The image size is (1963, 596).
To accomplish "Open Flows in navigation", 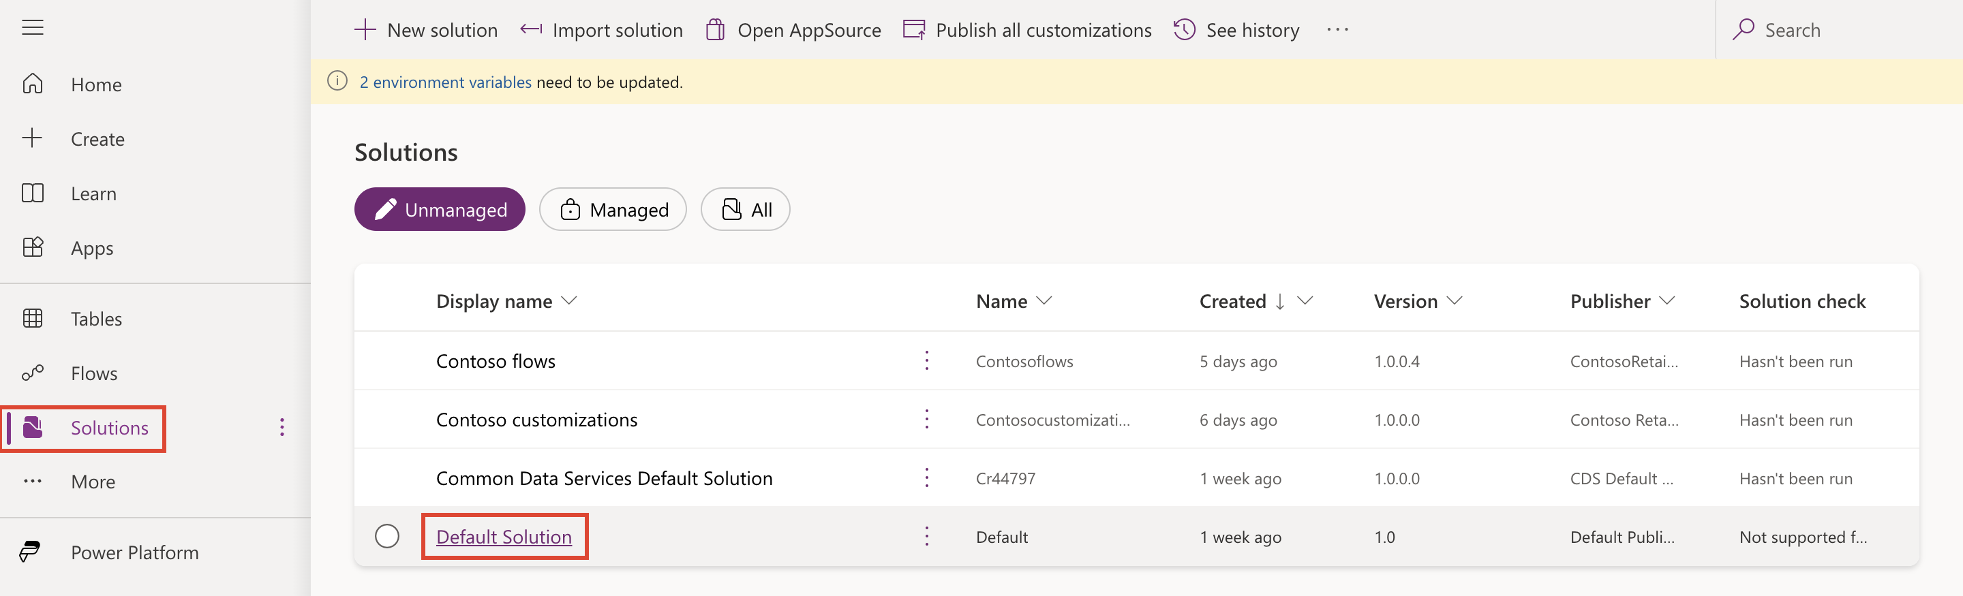I will click(x=94, y=374).
